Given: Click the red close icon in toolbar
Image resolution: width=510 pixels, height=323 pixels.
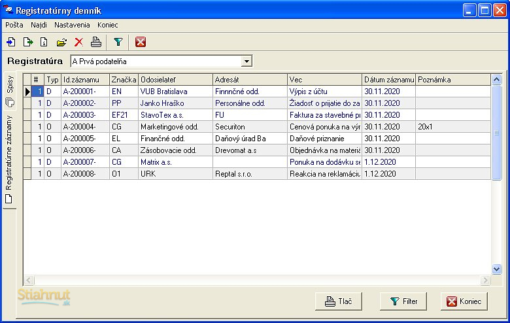Looking at the screenshot, I should (140, 42).
